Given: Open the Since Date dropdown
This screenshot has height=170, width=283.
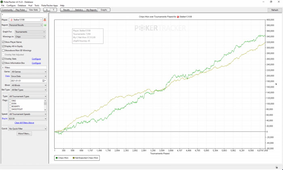Looking at the screenshot, I should pyautogui.click(x=29, y=76).
